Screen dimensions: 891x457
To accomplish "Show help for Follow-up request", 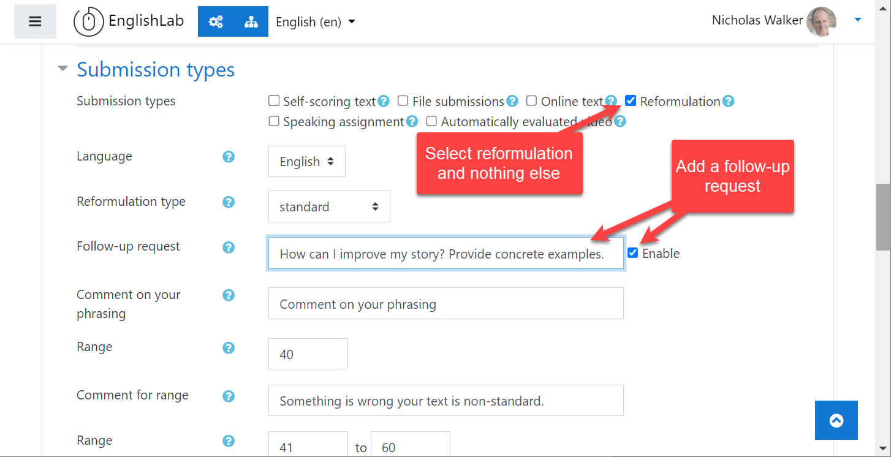I will [229, 247].
